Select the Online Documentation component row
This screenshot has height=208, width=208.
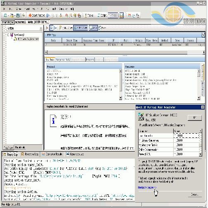(169, 149)
